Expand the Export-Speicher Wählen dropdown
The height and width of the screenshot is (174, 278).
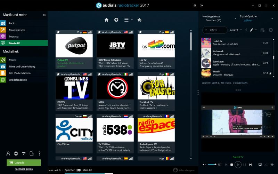click(248, 21)
